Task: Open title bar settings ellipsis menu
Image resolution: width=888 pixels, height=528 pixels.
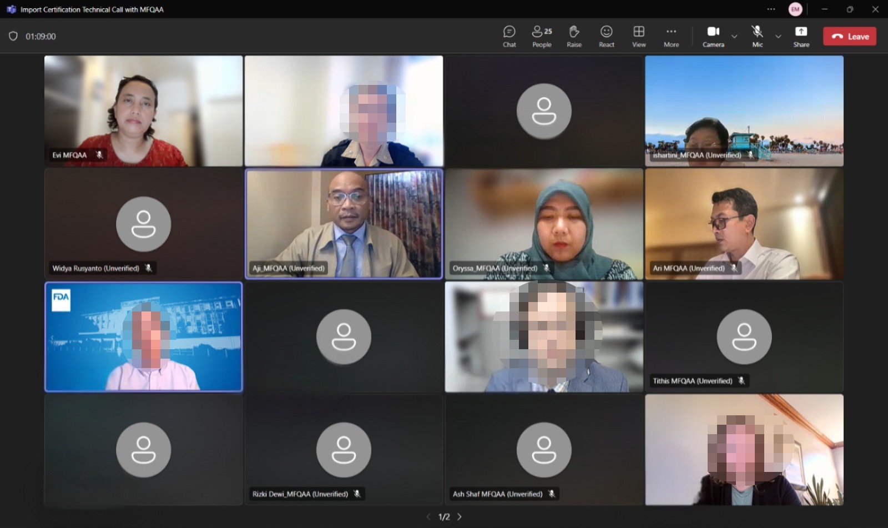Action: (771, 9)
